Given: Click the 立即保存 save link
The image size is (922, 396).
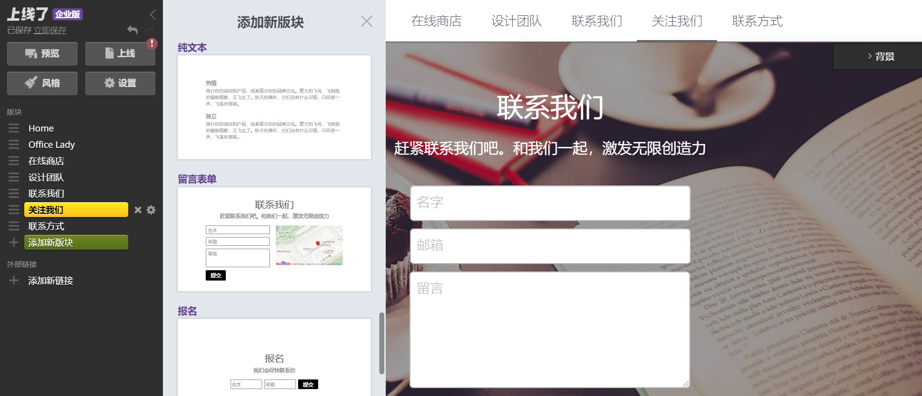Looking at the screenshot, I should [50, 30].
